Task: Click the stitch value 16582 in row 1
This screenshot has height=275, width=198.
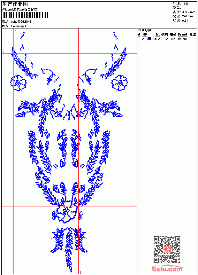Action: [156, 39]
